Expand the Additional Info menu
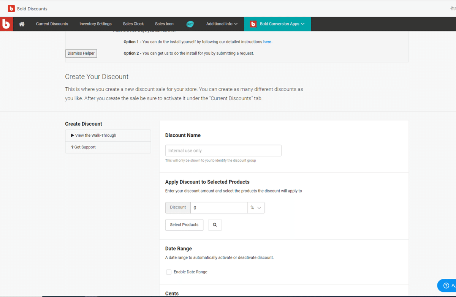The image size is (456, 297). pos(222,24)
